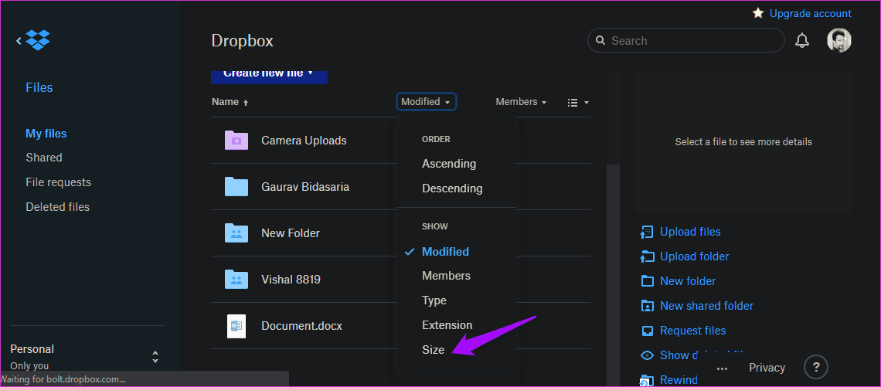
Task: Open Deleted files
Action: click(58, 207)
